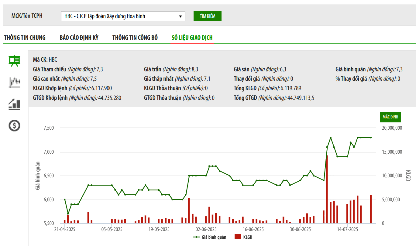Switch to the THÔNG TIN CHUNG tab
Image resolution: width=416 pixels, height=246 pixels.
[25, 38]
